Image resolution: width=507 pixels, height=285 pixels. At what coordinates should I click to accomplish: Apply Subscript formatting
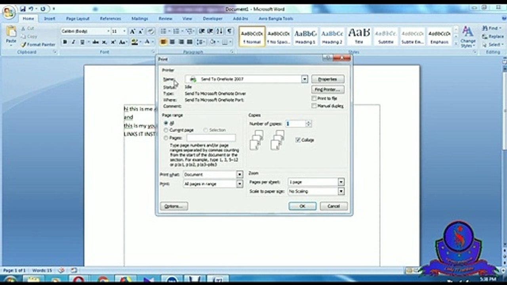point(104,42)
